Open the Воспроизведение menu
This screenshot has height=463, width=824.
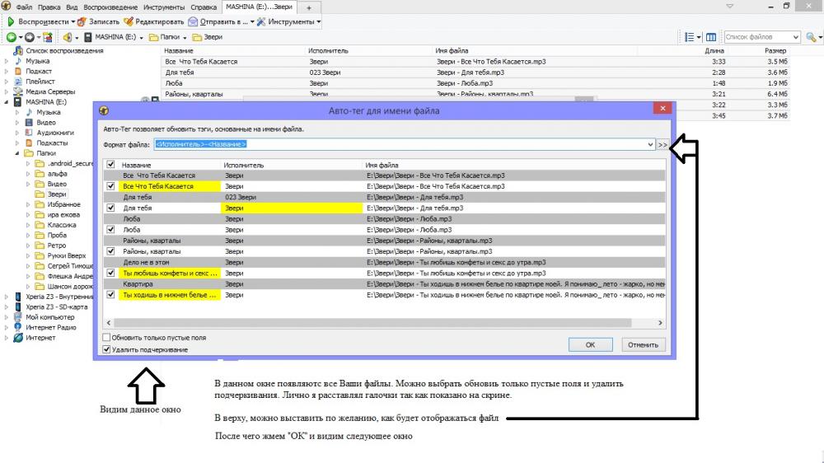(x=110, y=7)
